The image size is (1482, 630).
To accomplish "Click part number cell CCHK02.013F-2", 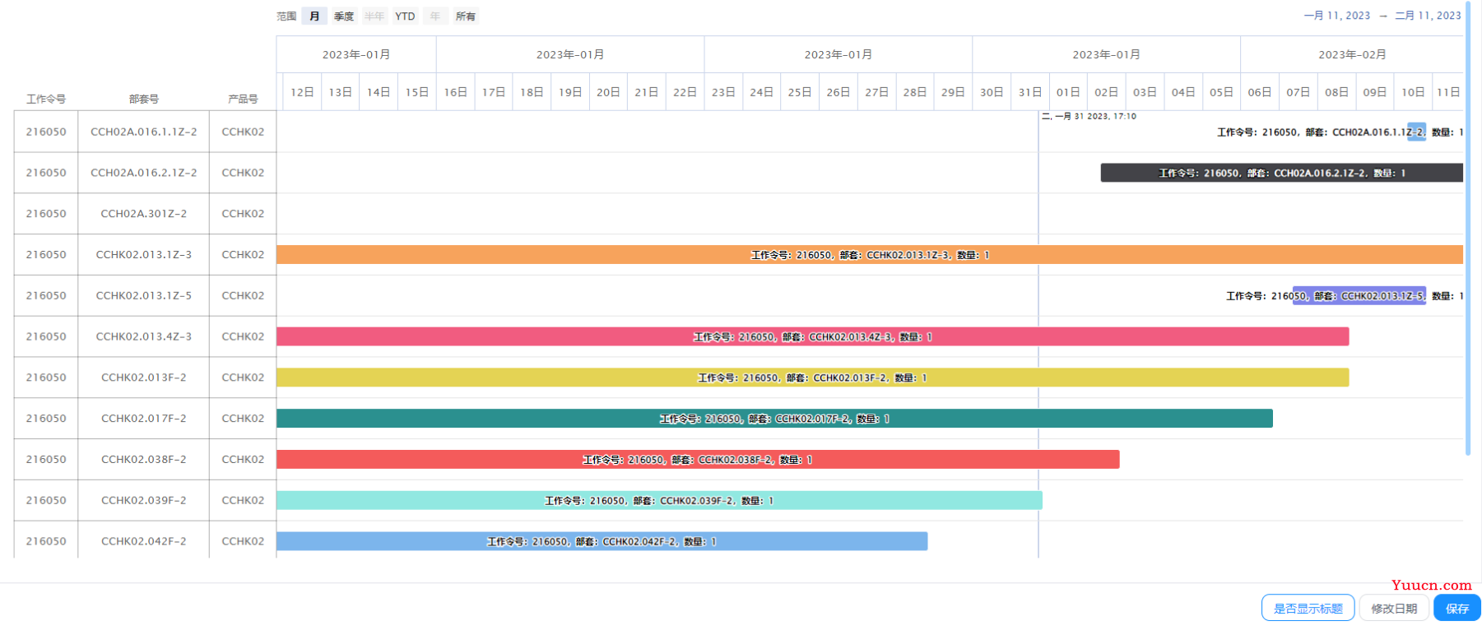I will coord(144,378).
